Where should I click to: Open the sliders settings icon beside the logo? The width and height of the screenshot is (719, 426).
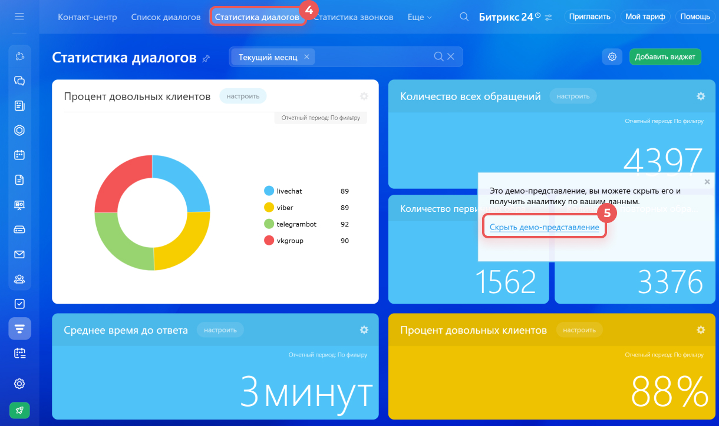pyautogui.click(x=549, y=18)
